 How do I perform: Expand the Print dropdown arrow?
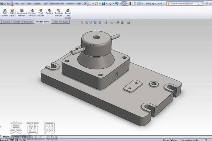pyautogui.click(x=113, y=4)
